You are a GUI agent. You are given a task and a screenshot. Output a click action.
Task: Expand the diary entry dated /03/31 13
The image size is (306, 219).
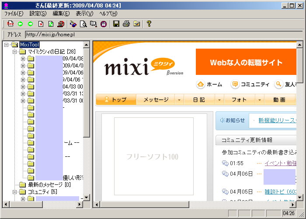pyautogui.click(x=23, y=94)
